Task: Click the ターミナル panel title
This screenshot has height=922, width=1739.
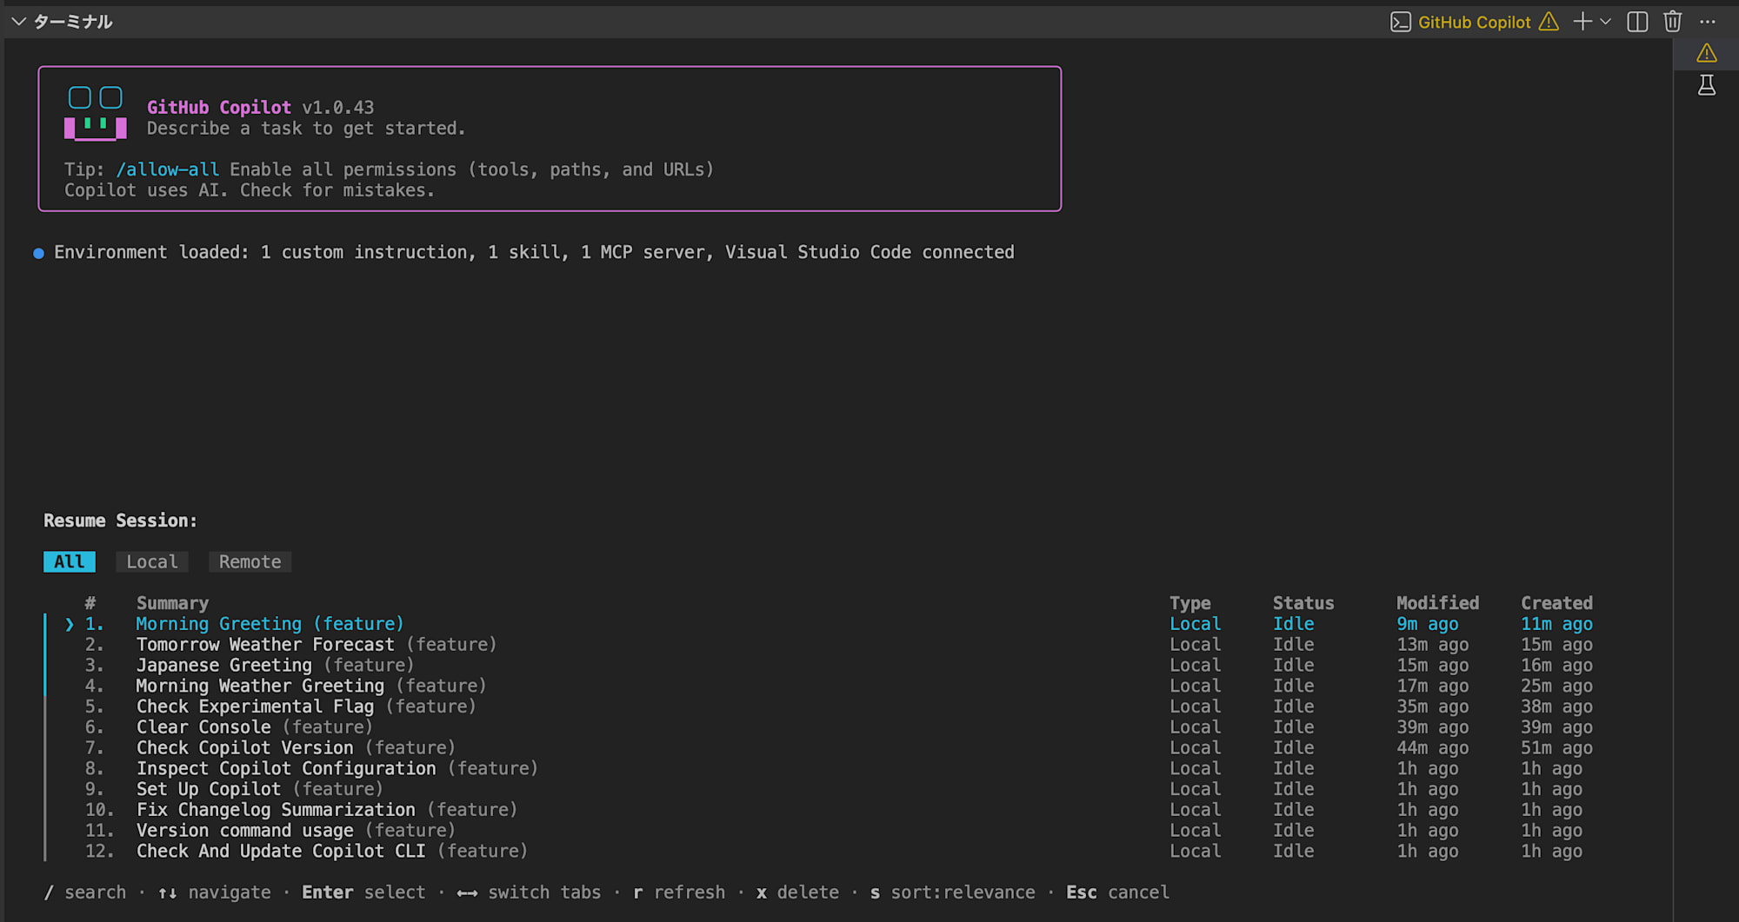Action: click(73, 22)
